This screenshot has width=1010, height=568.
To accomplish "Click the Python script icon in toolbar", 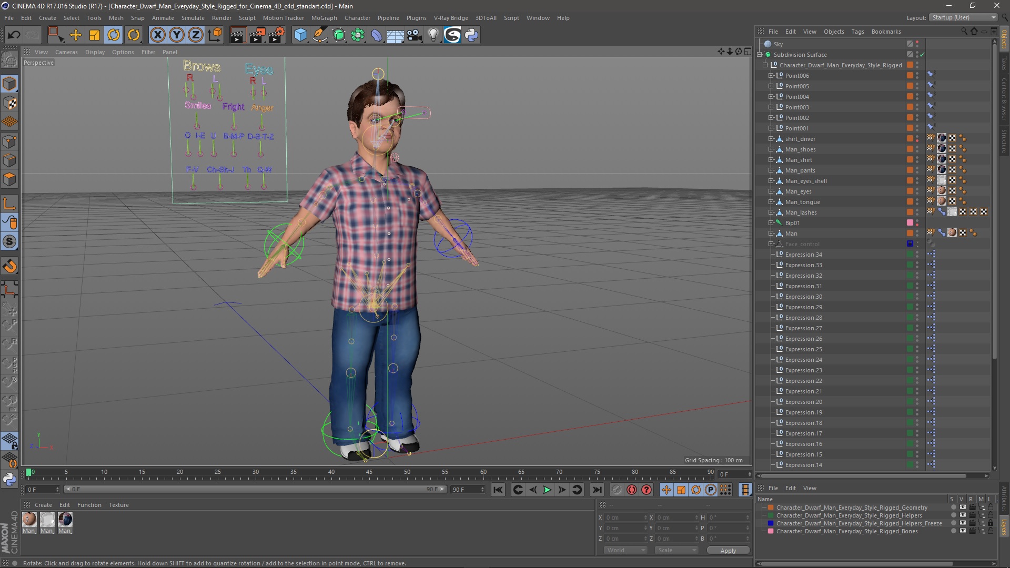I will coord(471,35).
